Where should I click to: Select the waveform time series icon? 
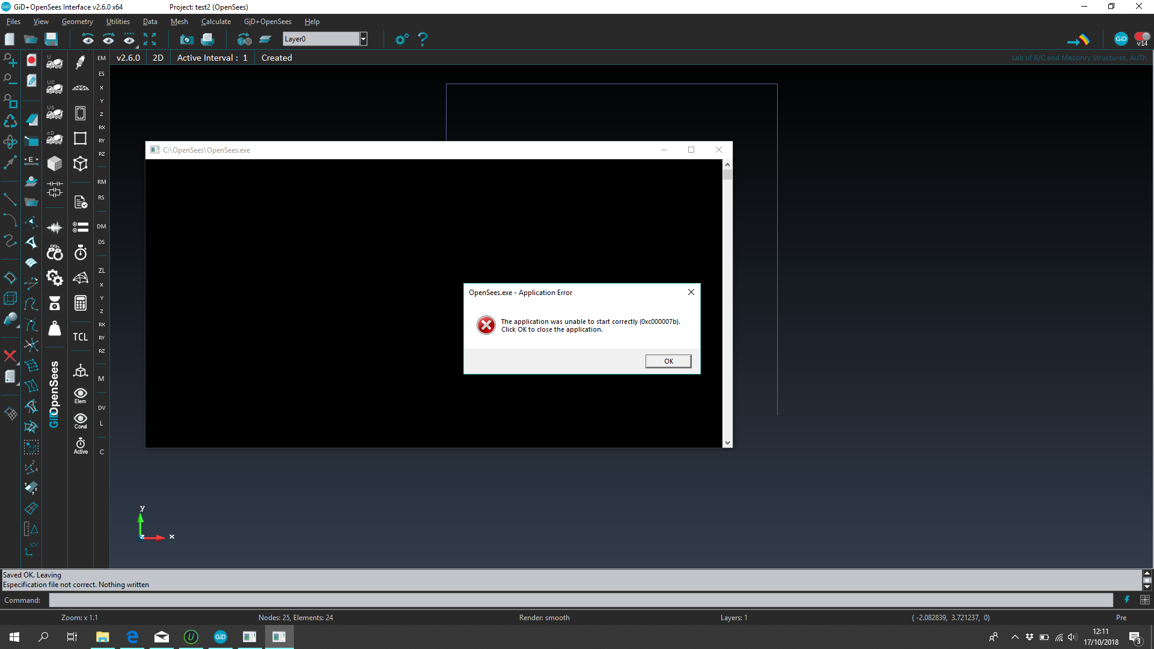[x=55, y=227]
